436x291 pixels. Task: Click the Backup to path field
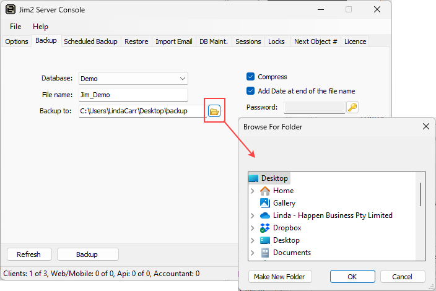coord(142,111)
